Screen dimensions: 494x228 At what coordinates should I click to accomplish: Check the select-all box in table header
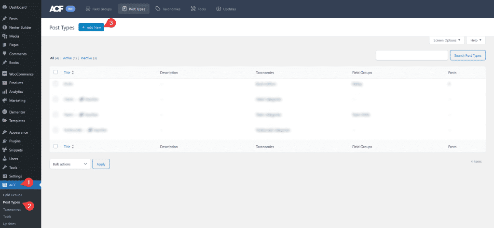[x=55, y=72]
